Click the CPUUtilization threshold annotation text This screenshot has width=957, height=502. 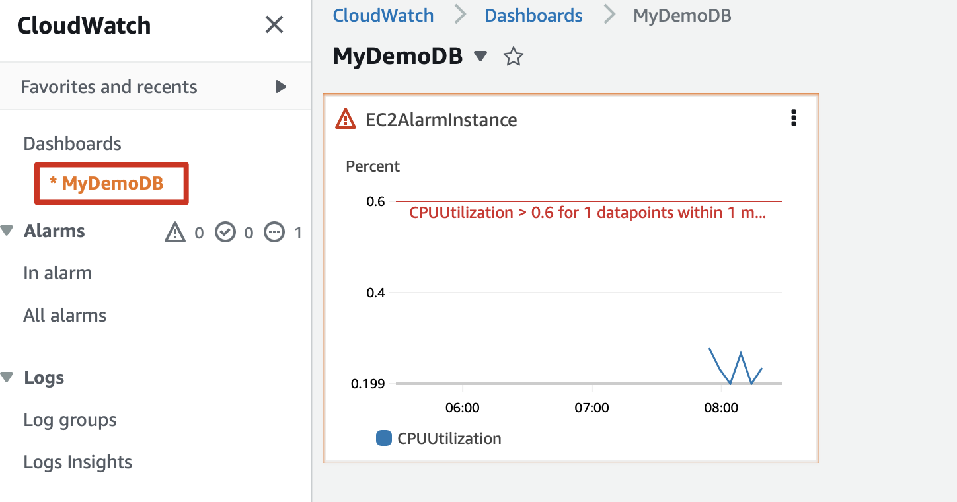pos(588,213)
